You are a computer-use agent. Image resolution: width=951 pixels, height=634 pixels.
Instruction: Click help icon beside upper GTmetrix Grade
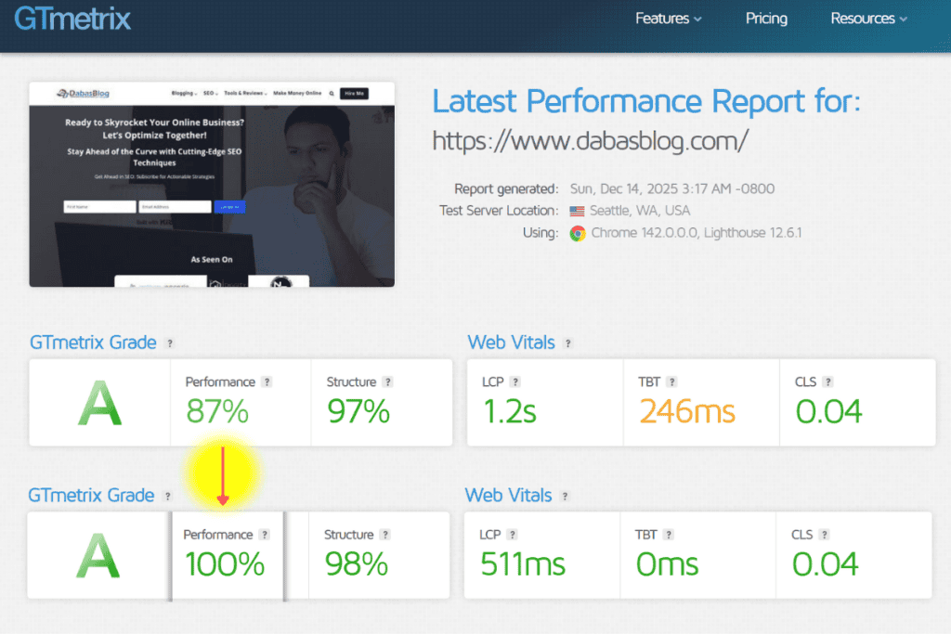coord(170,343)
